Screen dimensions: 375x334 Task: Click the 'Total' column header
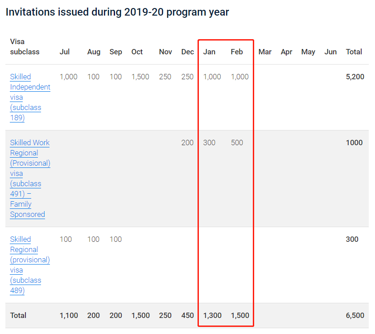pyautogui.click(x=354, y=52)
